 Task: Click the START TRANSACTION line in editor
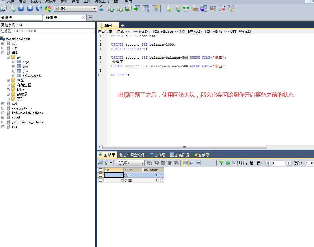coord(129,49)
